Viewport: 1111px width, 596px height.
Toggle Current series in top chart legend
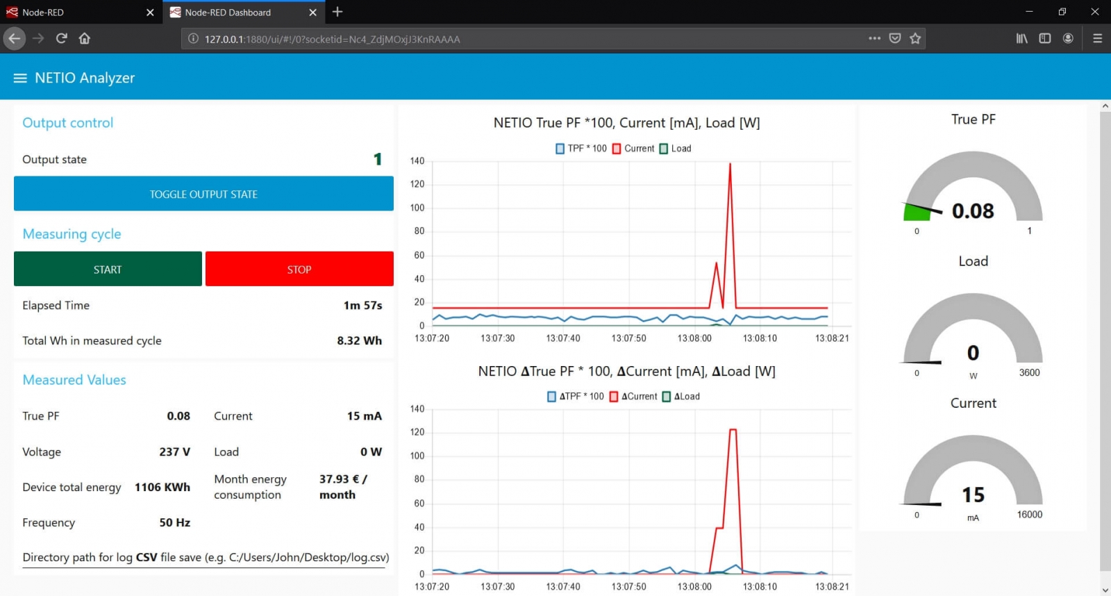click(633, 149)
